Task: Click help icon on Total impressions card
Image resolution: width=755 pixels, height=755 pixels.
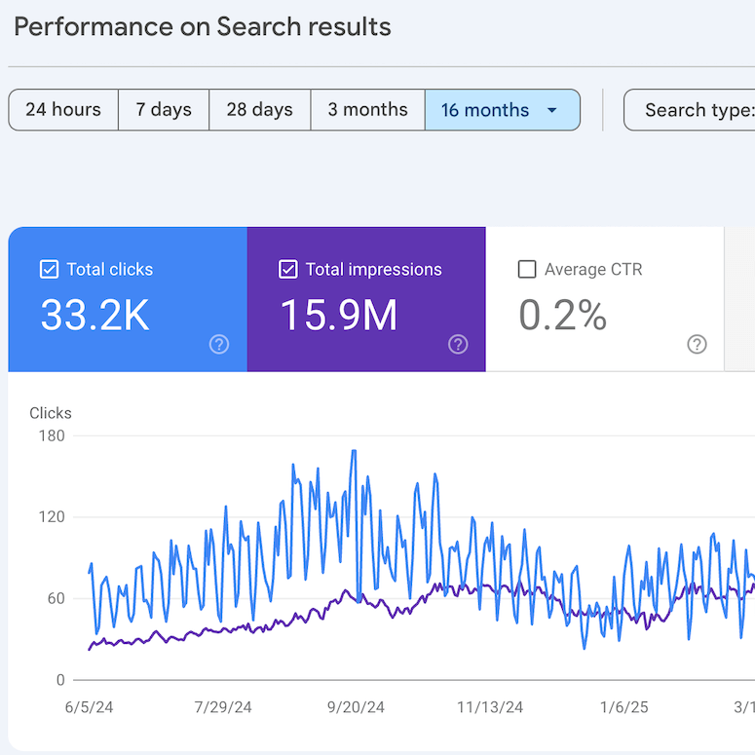Action: 458,344
